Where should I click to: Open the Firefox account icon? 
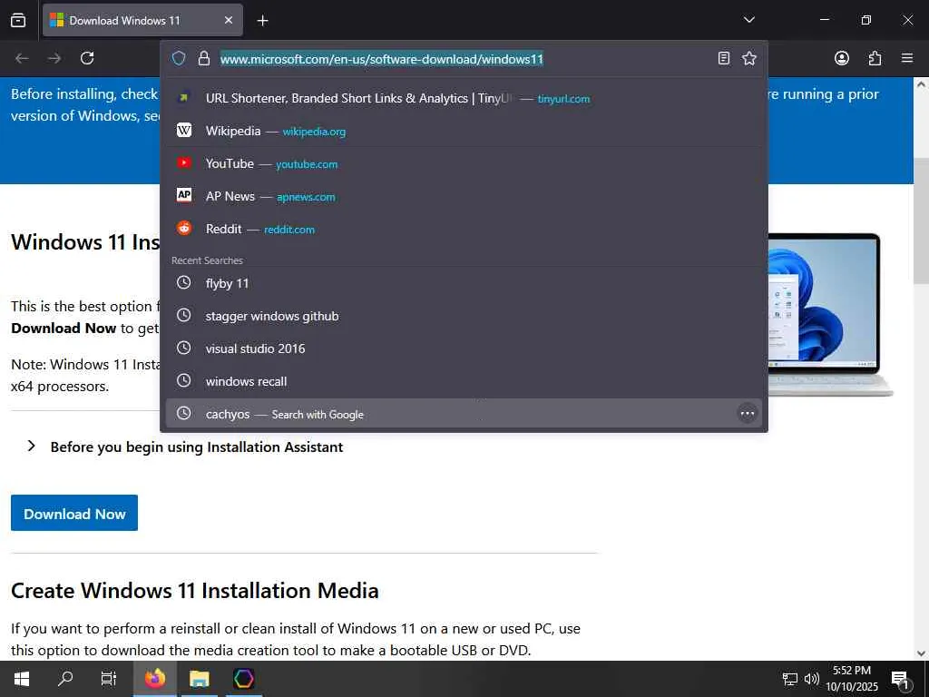tap(841, 58)
